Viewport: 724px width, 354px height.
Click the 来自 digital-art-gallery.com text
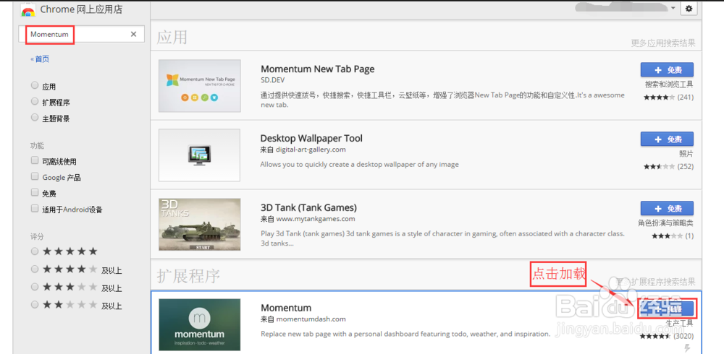(x=303, y=150)
